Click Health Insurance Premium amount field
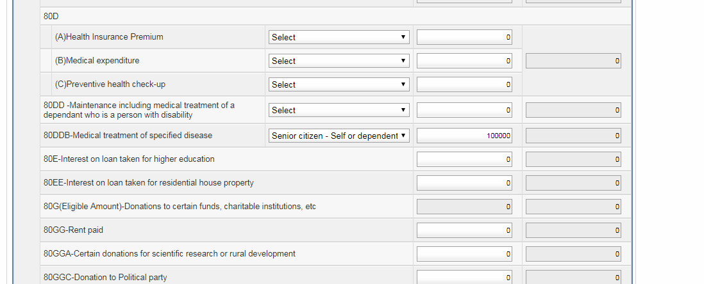 [464, 37]
